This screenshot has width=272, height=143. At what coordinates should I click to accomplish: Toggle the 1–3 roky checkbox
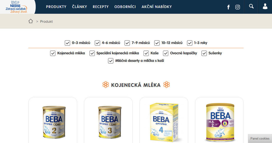point(189,43)
